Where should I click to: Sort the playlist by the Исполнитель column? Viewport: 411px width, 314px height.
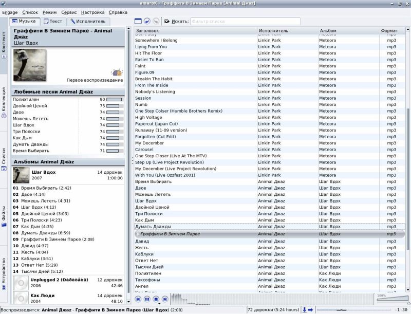(288, 31)
